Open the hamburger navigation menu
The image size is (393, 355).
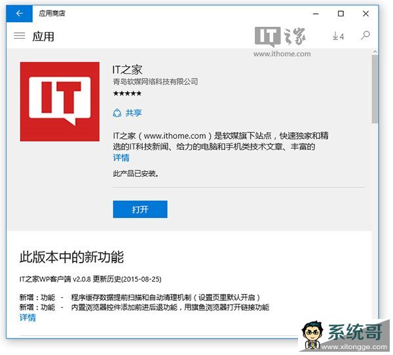19,35
